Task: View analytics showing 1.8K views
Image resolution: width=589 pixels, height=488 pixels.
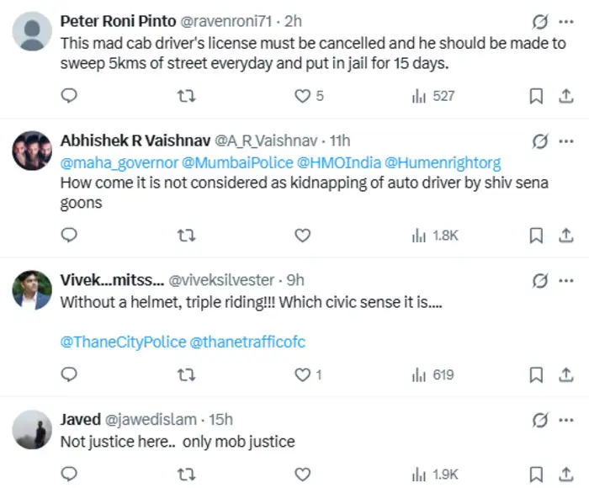Action: 435,236
